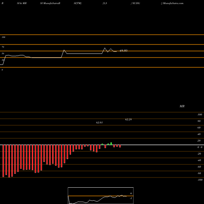
Task: Click the 20 label on MR axis
Action: pos(199,141)
